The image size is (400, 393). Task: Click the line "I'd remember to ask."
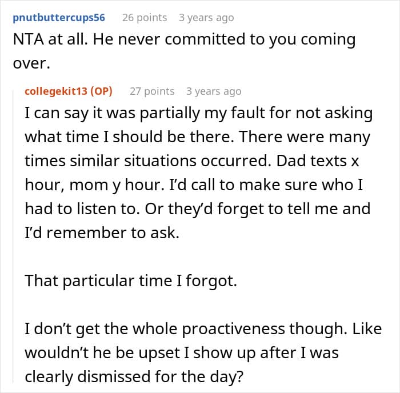[x=103, y=234]
